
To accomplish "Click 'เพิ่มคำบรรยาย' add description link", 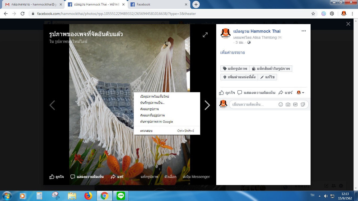I will click(x=232, y=53).
